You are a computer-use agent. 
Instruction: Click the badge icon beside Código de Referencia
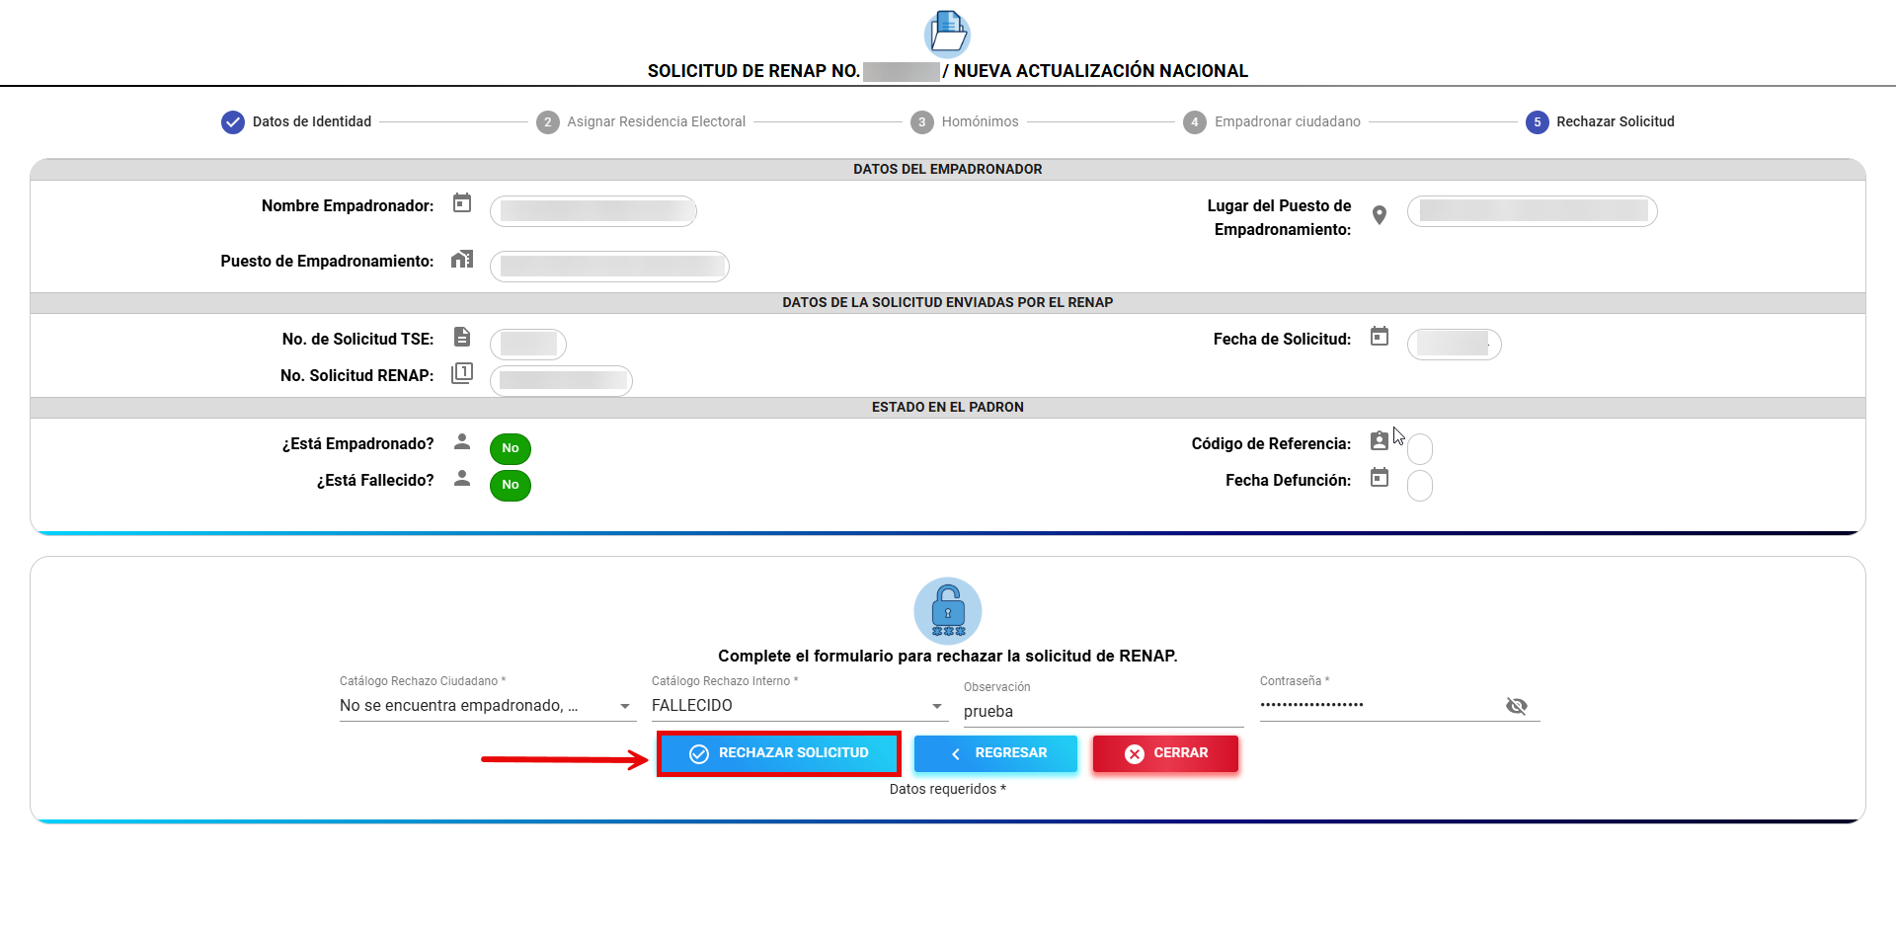[1380, 440]
